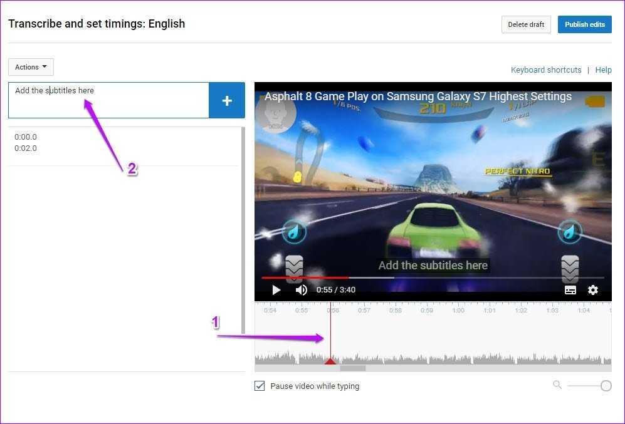This screenshot has width=625, height=424.
Task: Toggle the video's subtitles/CC icon
Action: (570, 290)
